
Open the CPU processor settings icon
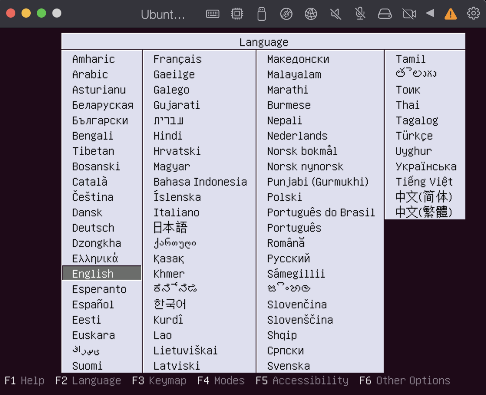tap(237, 14)
